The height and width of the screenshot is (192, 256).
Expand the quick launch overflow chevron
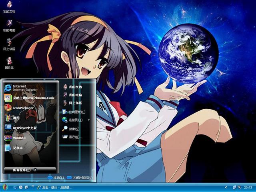[x=32, y=186]
